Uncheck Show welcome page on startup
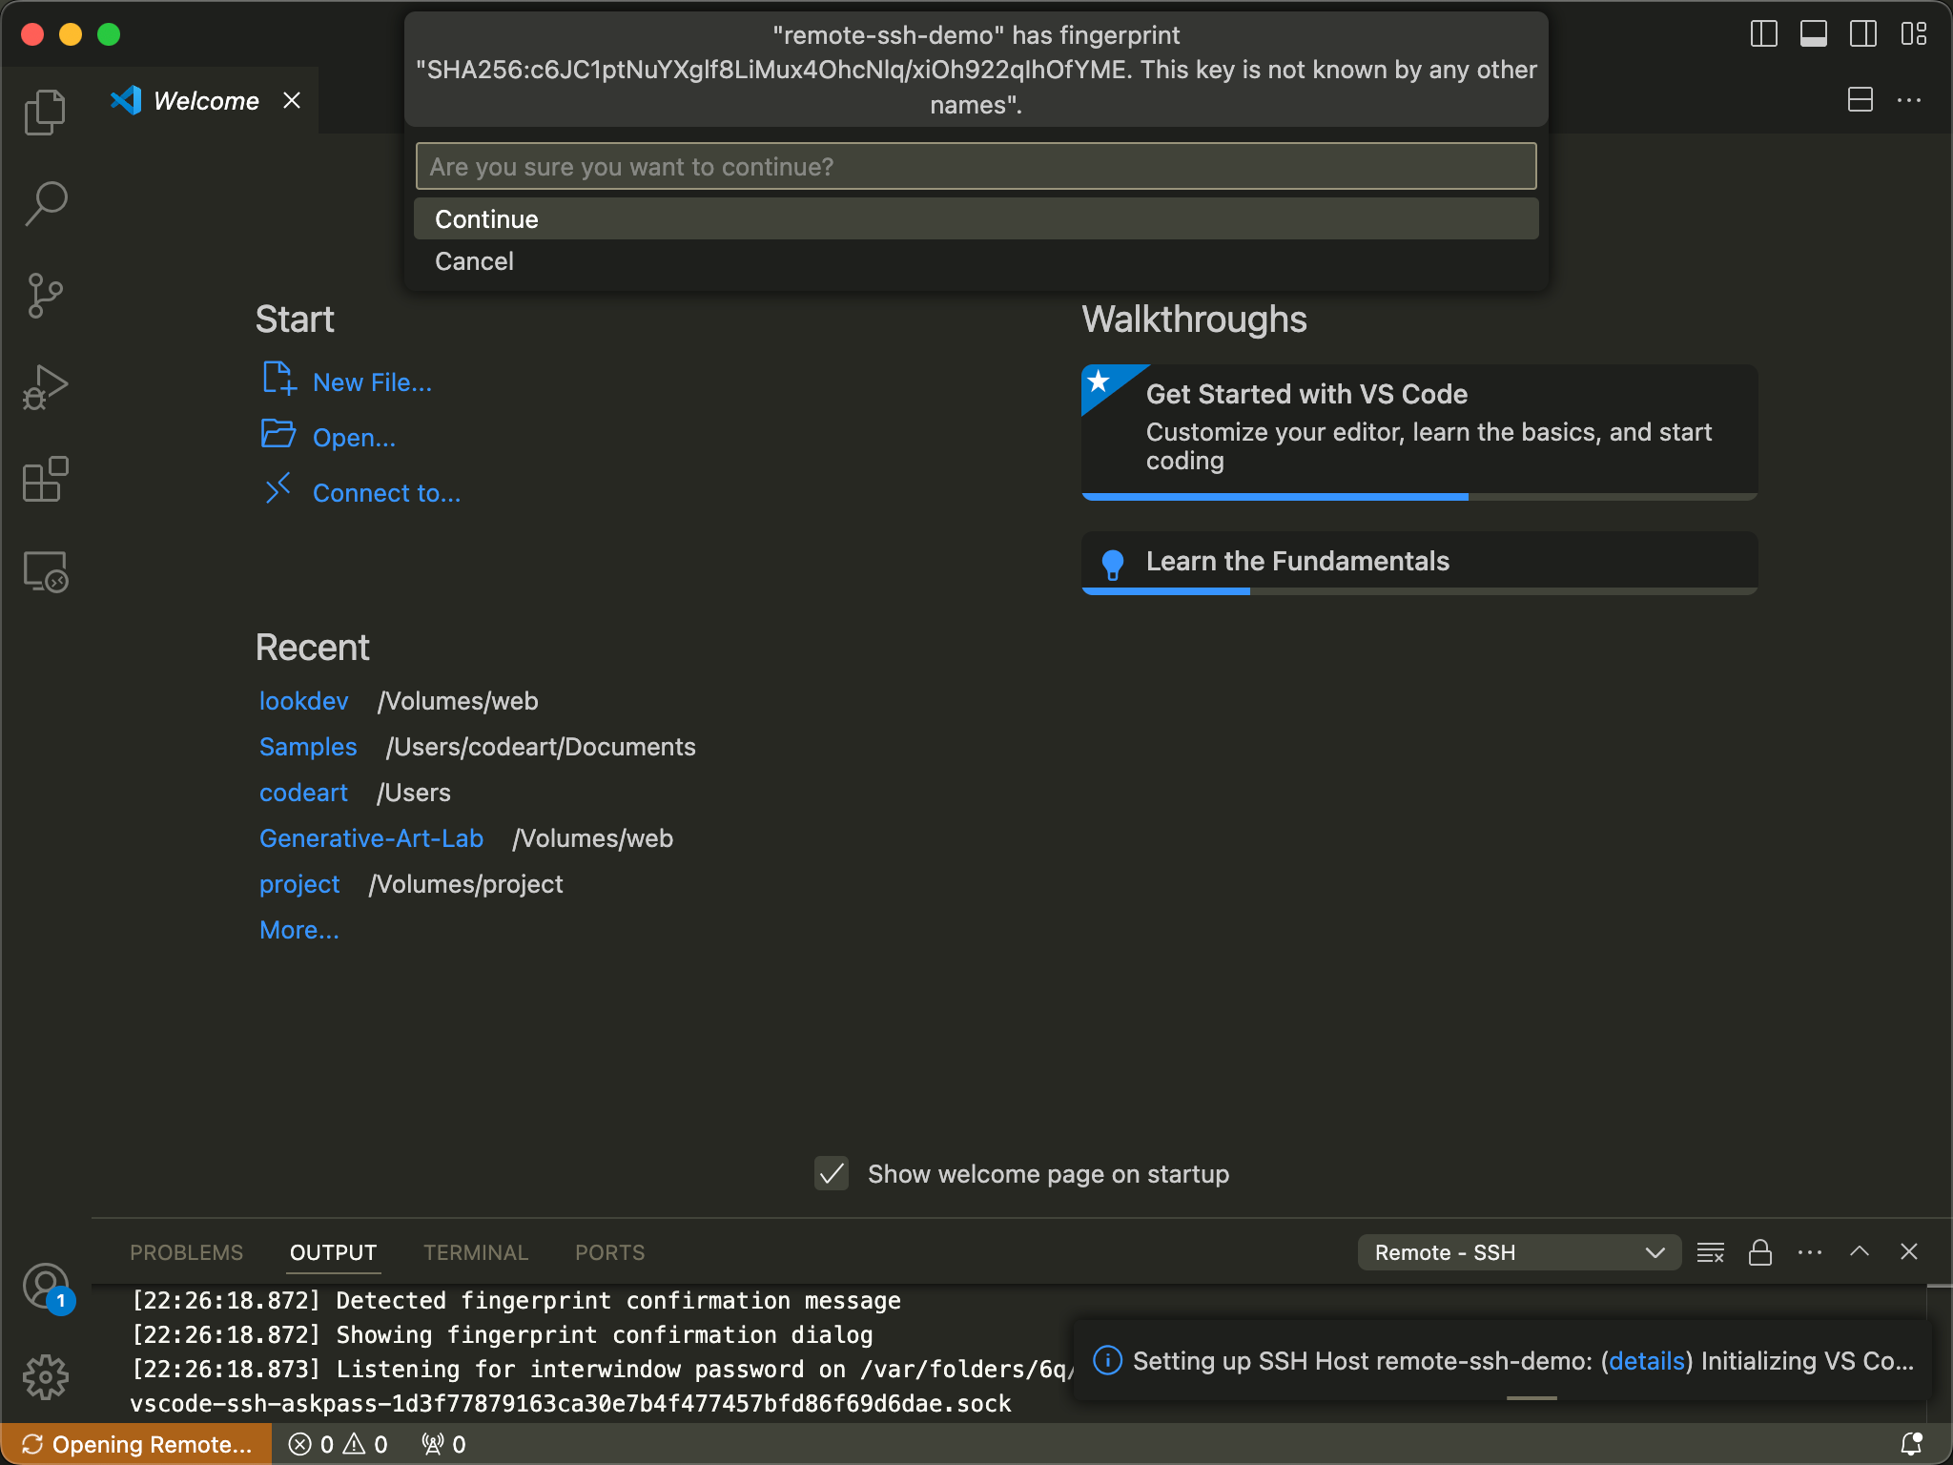Image resolution: width=1953 pixels, height=1465 pixels. 832,1173
